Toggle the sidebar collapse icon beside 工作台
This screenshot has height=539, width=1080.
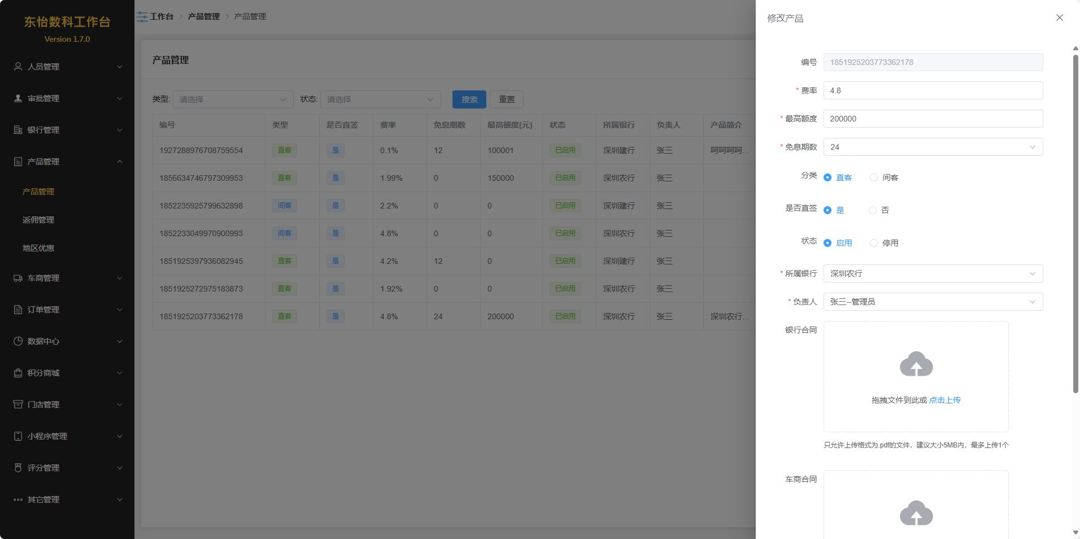pos(142,17)
